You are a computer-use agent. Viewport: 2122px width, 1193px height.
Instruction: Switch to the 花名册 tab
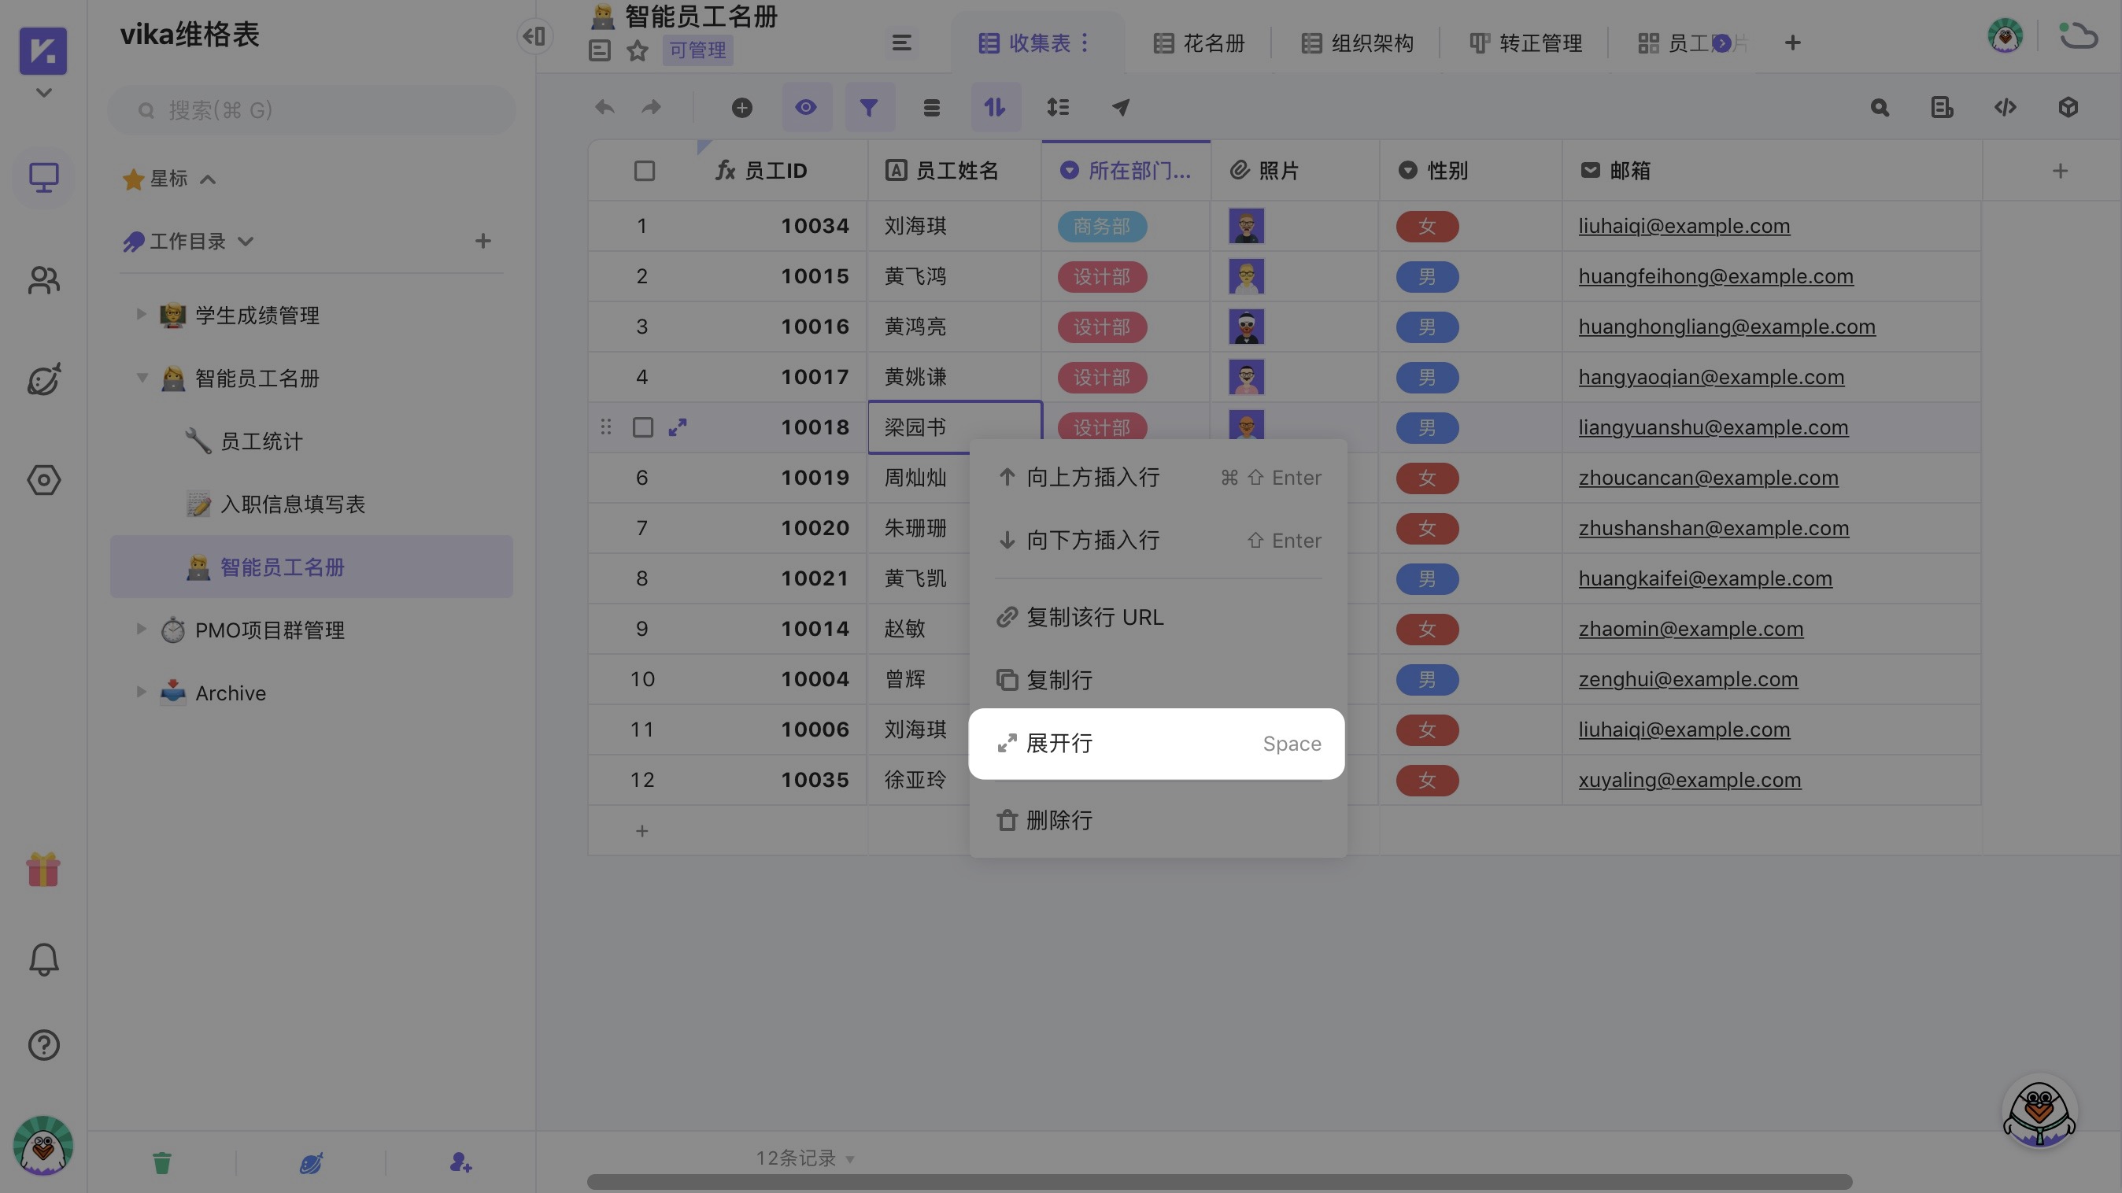pyautogui.click(x=1200, y=42)
